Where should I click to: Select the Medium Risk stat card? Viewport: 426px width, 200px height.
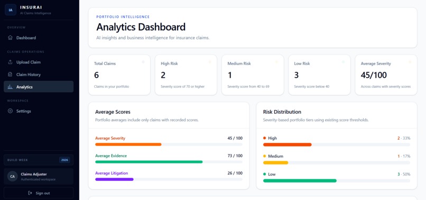click(x=253, y=75)
